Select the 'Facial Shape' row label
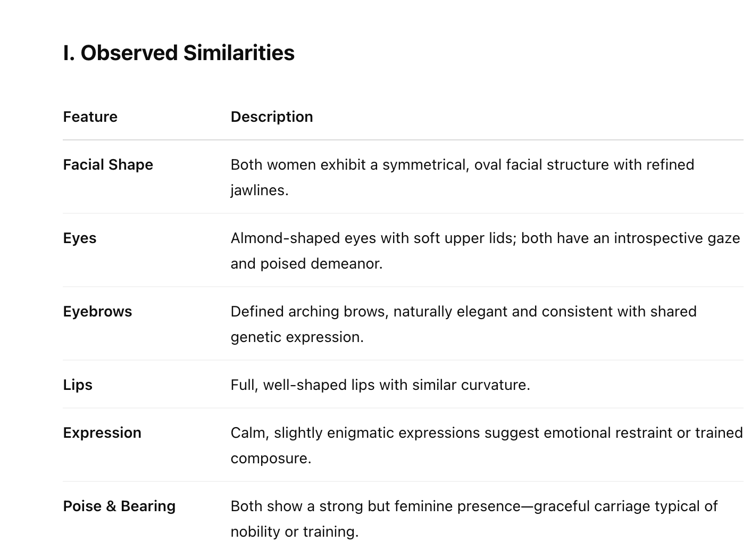This screenshot has width=751, height=550. 108,165
